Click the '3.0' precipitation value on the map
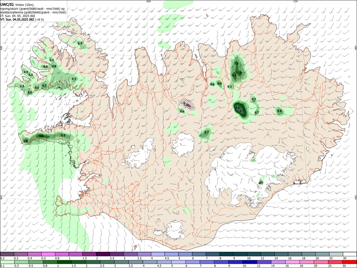The width and height of the screenshot is (357, 268). [x=237, y=108]
